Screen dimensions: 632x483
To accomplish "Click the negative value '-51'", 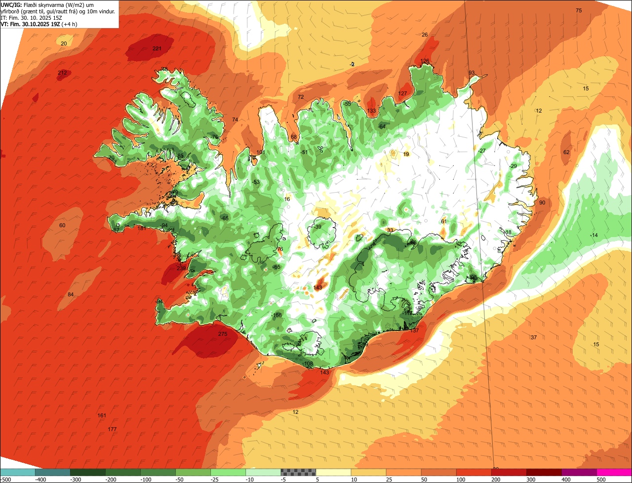I will pyautogui.click(x=304, y=152).
